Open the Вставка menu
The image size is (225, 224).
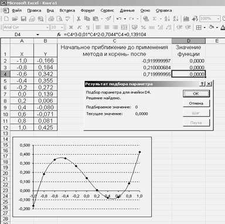tap(67, 11)
